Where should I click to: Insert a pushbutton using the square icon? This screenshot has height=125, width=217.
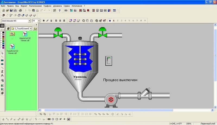(57, 119)
